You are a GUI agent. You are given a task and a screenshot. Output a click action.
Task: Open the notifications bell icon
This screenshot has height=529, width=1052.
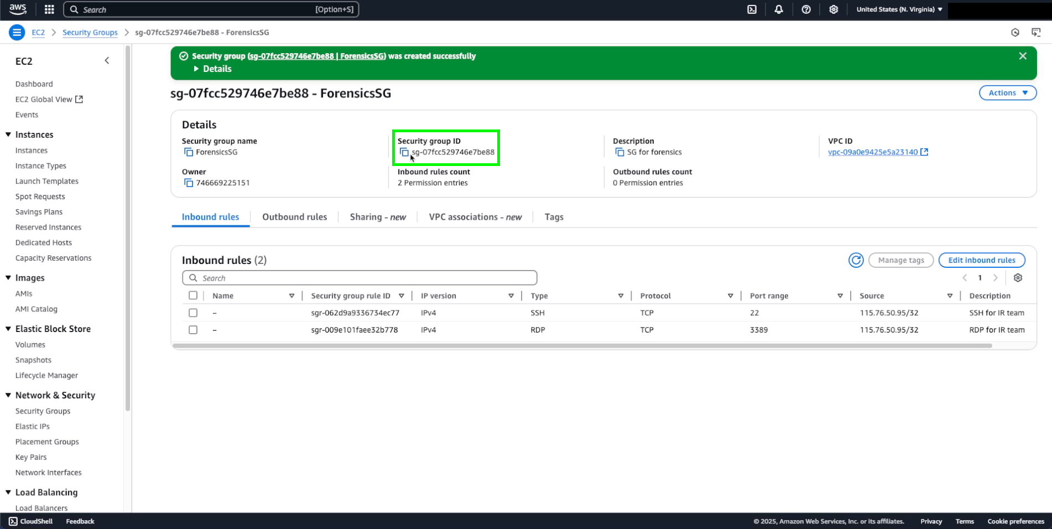(779, 9)
